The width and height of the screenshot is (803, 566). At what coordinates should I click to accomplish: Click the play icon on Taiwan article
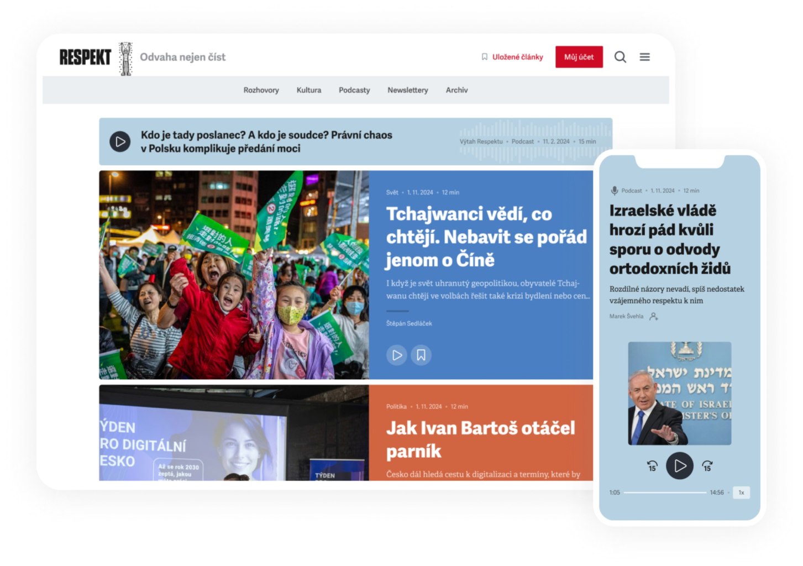tap(396, 355)
